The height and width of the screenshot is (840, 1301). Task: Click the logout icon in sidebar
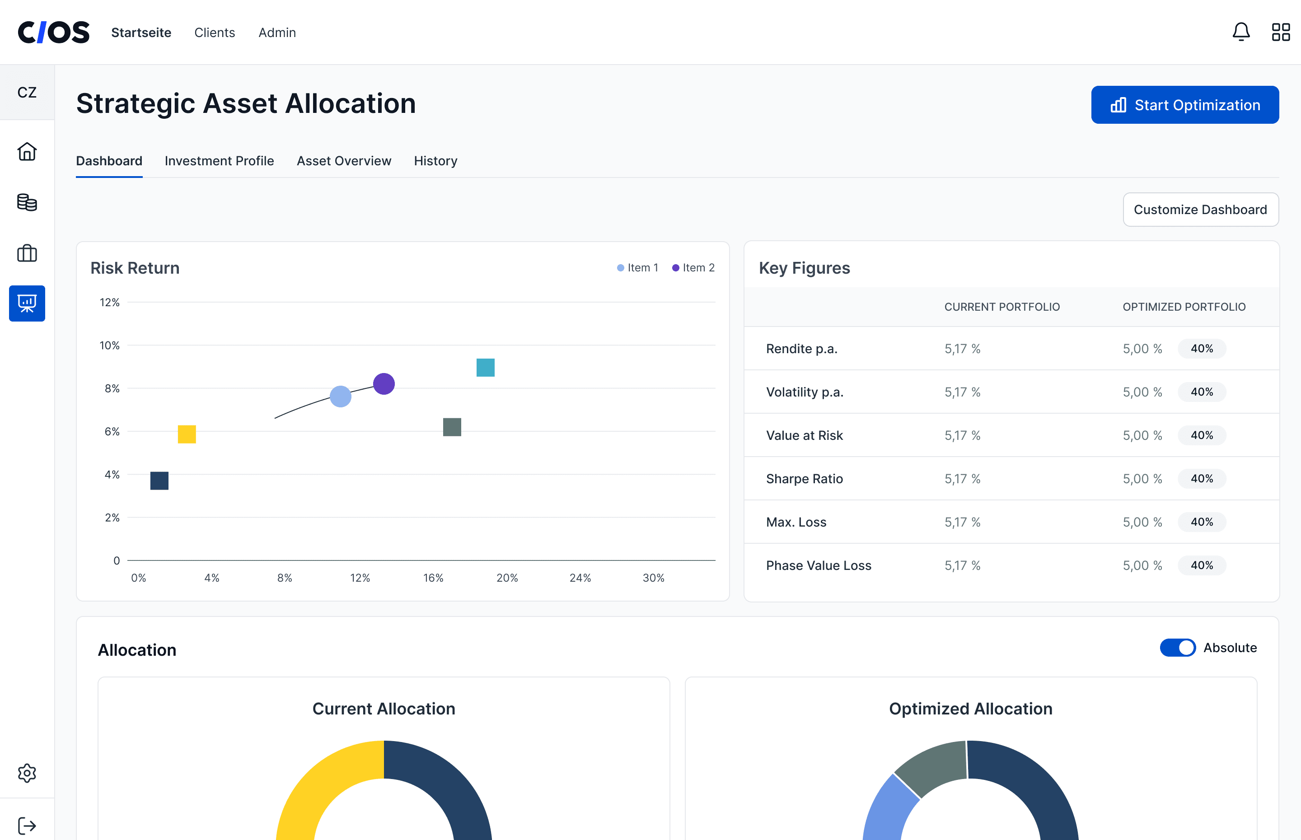pyautogui.click(x=27, y=825)
